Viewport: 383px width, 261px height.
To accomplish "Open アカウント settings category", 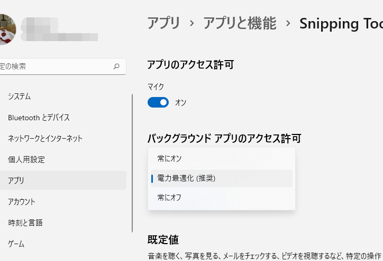I will click(x=22, y=201).
